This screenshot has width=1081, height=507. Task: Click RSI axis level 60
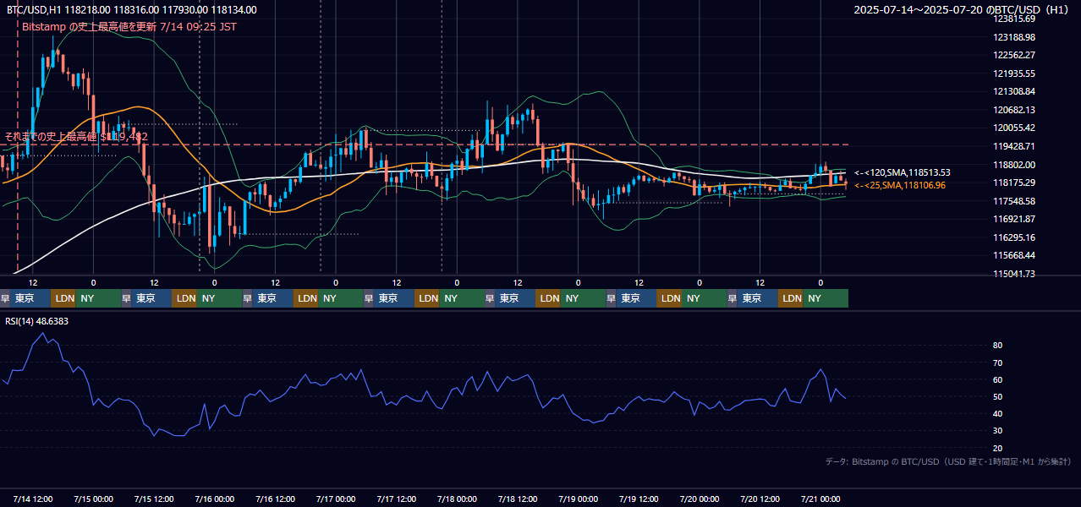[997, 379]
